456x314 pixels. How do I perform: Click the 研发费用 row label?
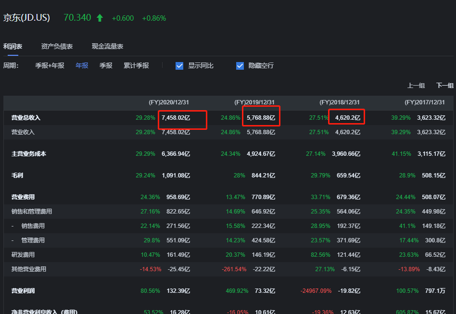coord(23,255)
